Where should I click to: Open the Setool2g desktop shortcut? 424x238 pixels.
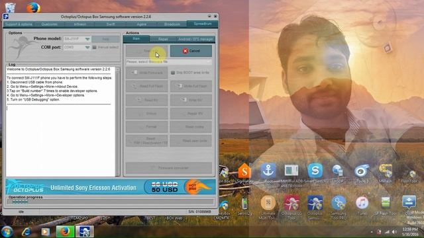244,206
